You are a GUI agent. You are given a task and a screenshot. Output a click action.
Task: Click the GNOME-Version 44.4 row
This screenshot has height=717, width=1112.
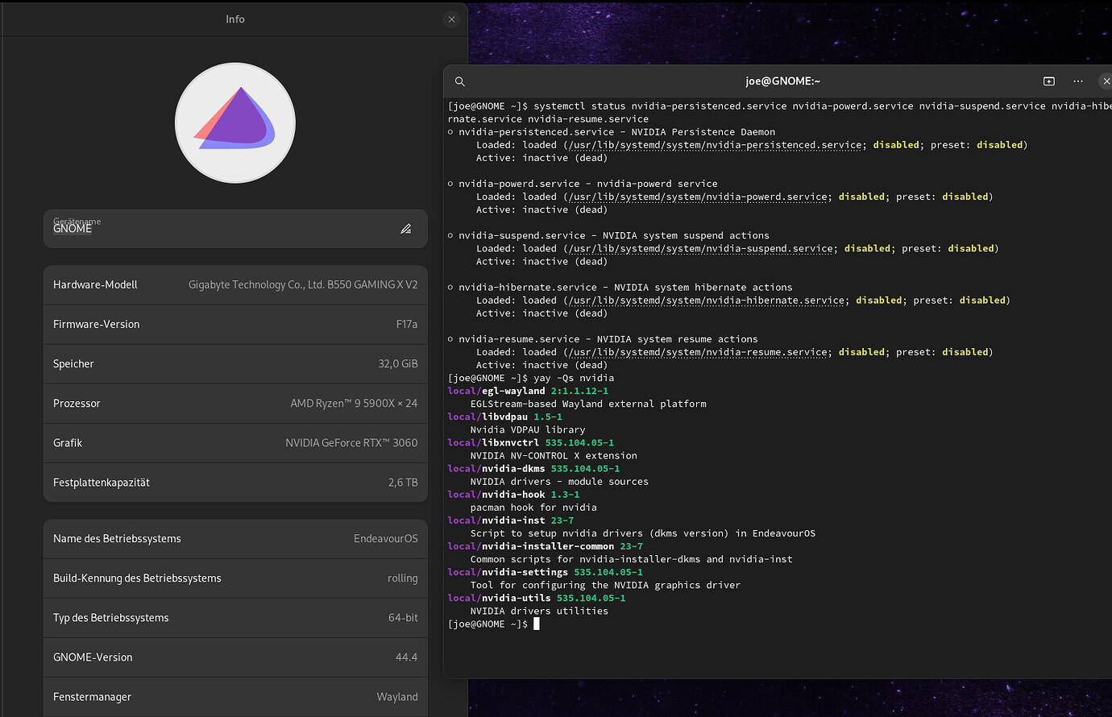[x=234, y=657]
